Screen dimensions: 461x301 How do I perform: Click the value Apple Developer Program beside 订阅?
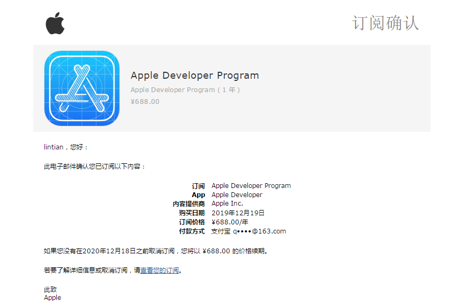[x=251, y=186]
